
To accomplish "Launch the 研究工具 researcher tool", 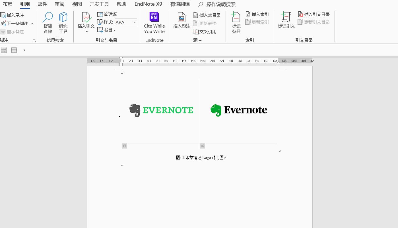I will [x=63, y=23].
